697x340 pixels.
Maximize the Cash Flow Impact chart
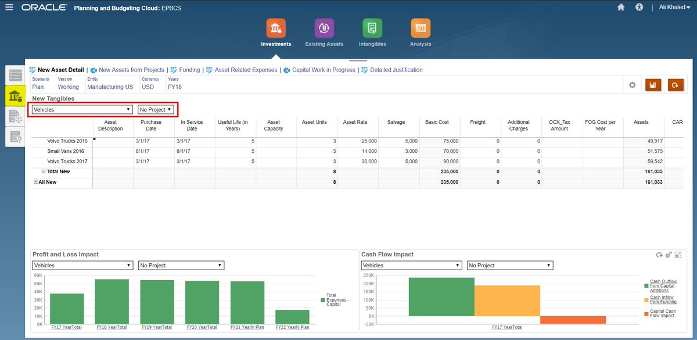(678, 255)
